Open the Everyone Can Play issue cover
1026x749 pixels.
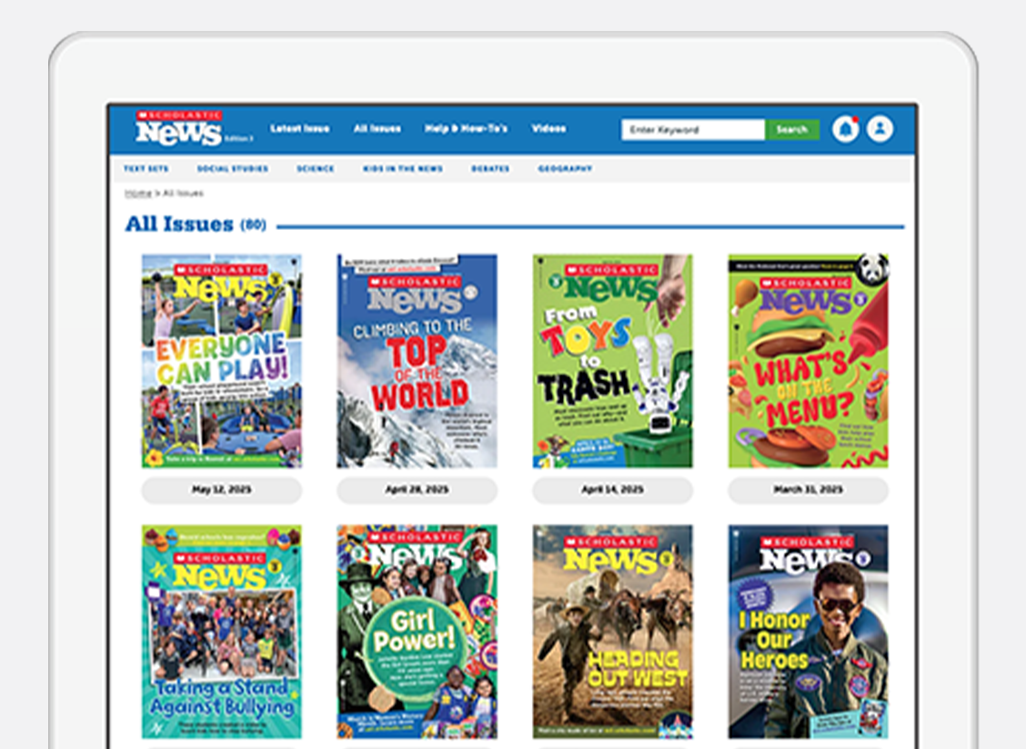[x=222, y=361]
